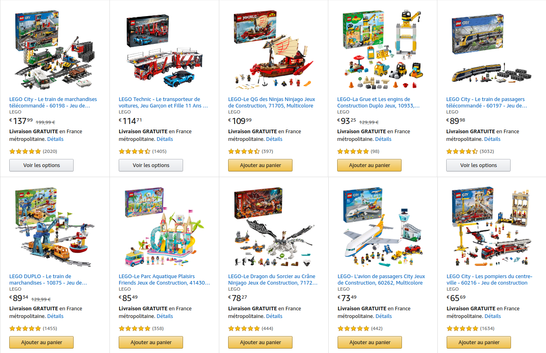Click the LEGO Technic car transporter product image

(x=164, y=49)
